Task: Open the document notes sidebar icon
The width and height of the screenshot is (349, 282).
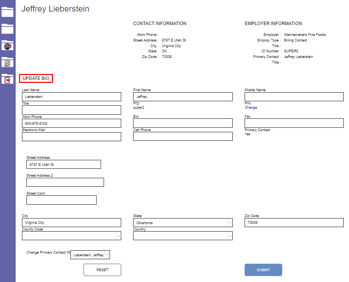Action: 7,62
